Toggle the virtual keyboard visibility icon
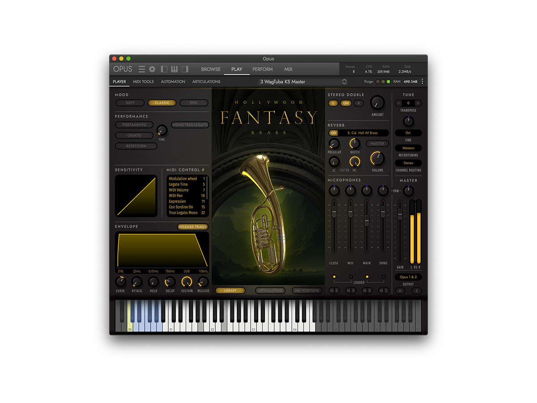The height and width of the screenshot is (403, 537). point(175,69)
